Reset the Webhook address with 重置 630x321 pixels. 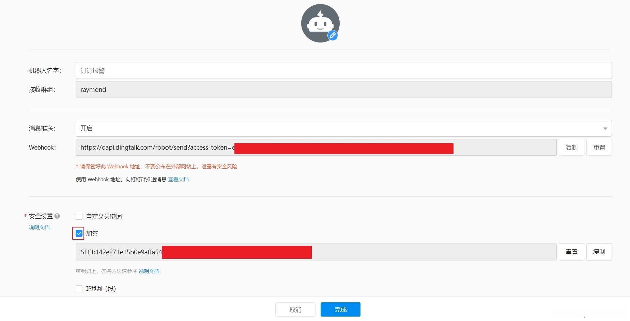pyautogui.click(x=599, y=147)
